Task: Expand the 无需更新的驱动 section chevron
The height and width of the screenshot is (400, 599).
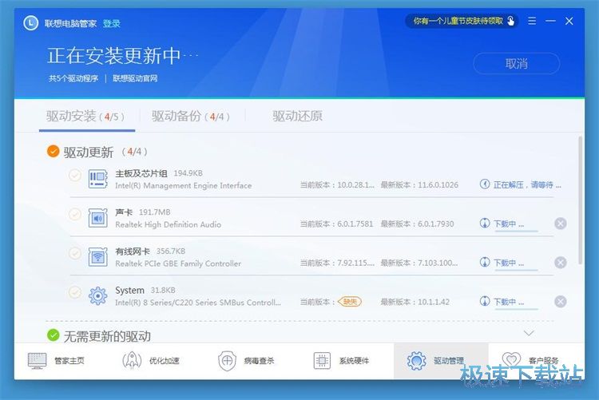Action: click(x=529, y=334)
